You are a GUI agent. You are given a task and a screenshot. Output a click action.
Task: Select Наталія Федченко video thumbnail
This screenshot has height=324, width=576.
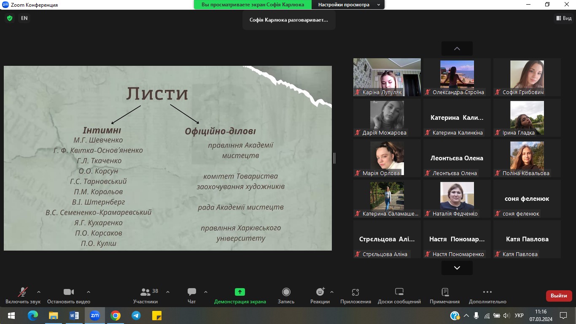pos(457,198)
